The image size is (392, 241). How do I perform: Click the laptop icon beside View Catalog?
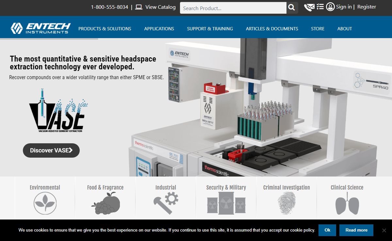pyautogui.click(x=139, y=7)
